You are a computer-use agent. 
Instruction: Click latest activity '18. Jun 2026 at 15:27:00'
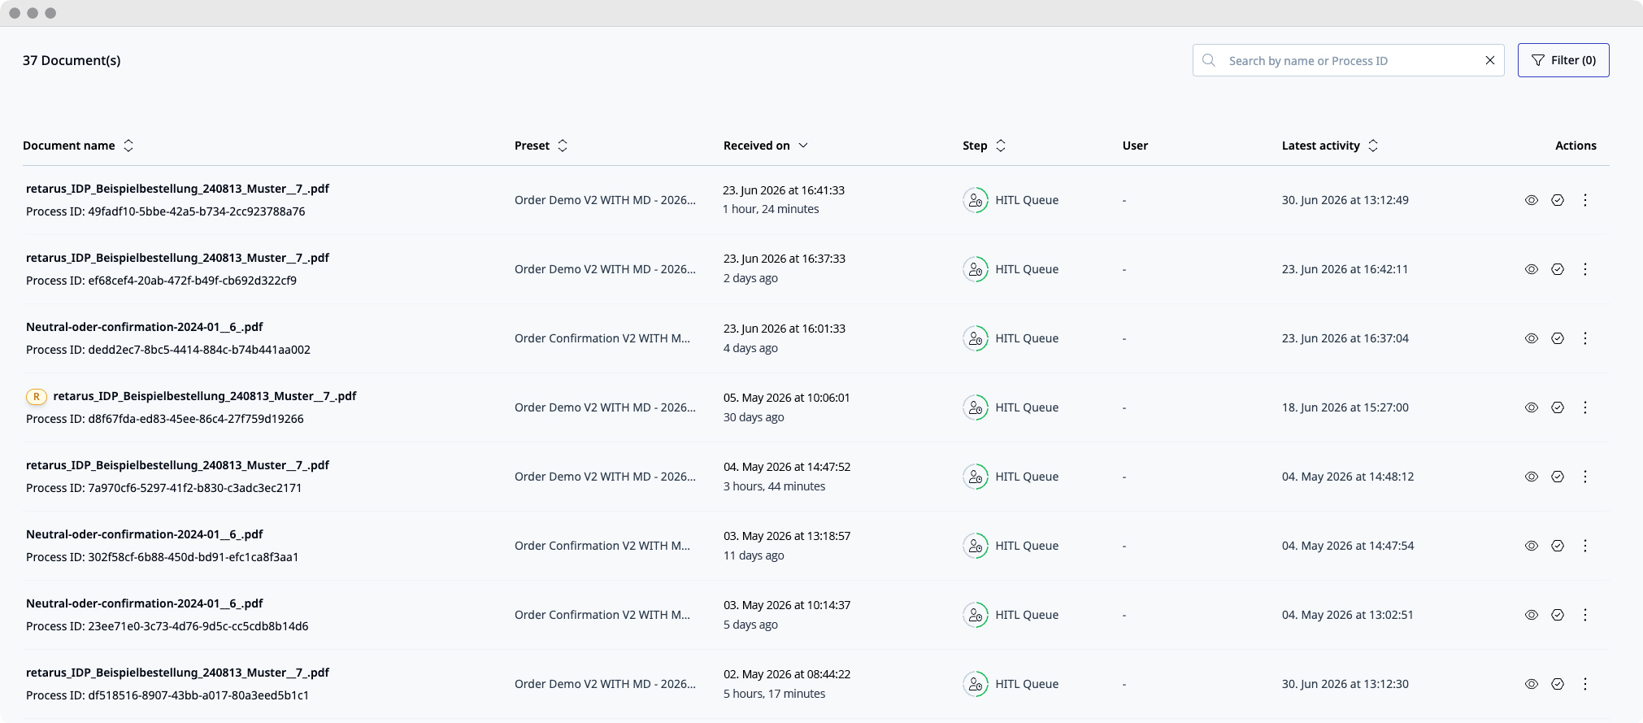1345,407
